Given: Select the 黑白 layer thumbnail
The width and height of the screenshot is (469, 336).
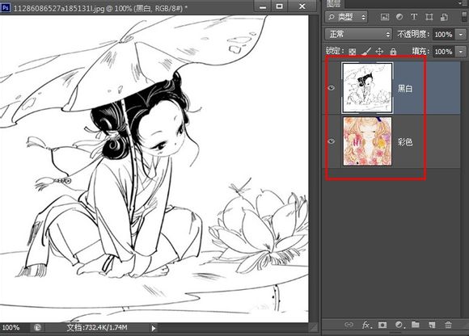Looking at the screenshot, I should point(367,88).
